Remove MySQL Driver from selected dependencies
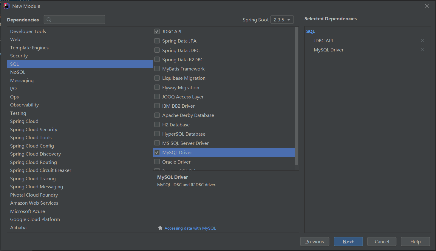 coord(422,50)
